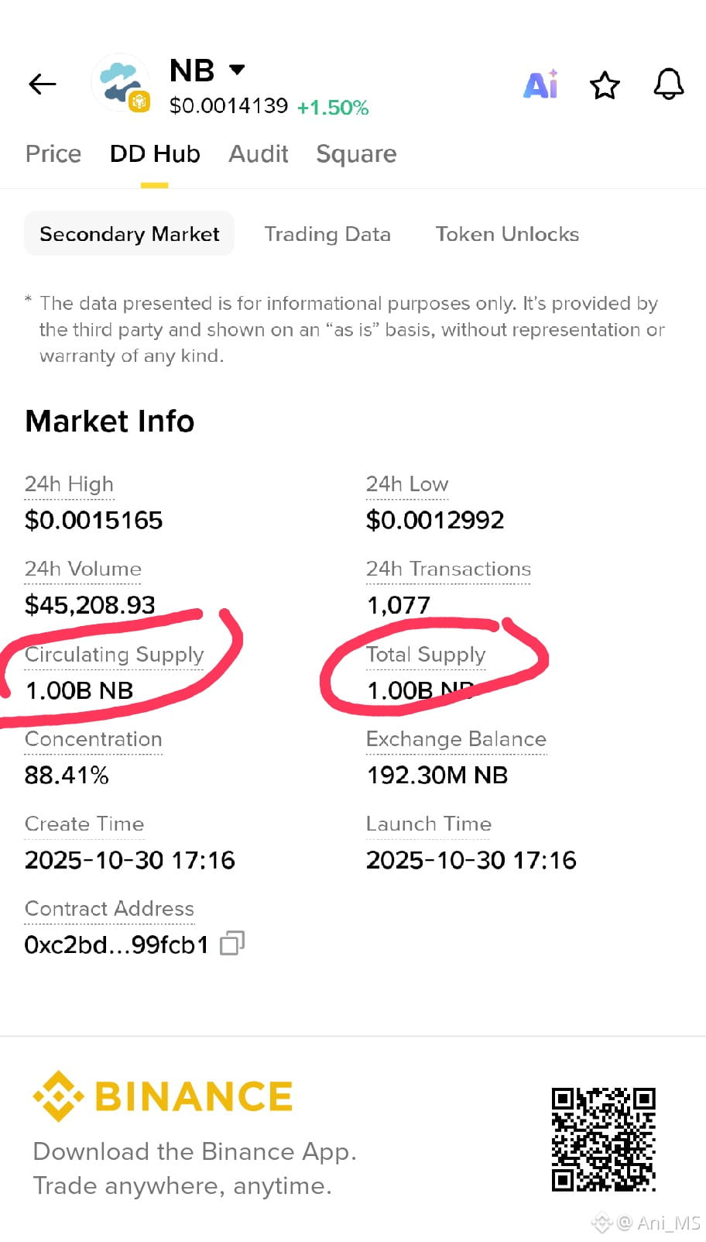Image resolution: width=706 pixels, height=1242 pixels.
Task: Tap the Exchange Balance label
Action: point(456,739)
